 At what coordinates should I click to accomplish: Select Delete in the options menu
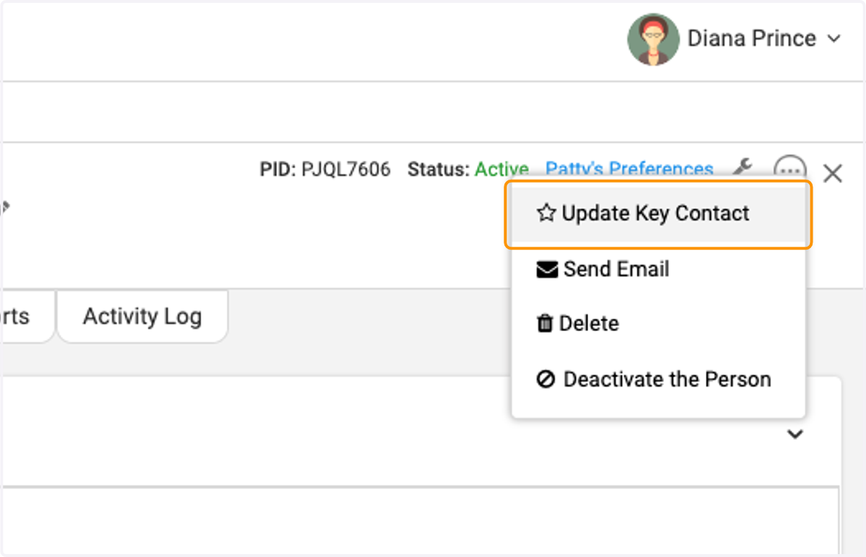tap(658, 323)
